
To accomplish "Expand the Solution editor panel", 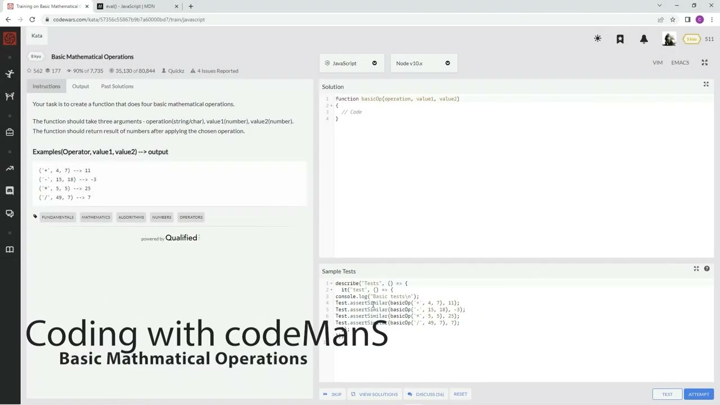I will click(x=706, y=84).
